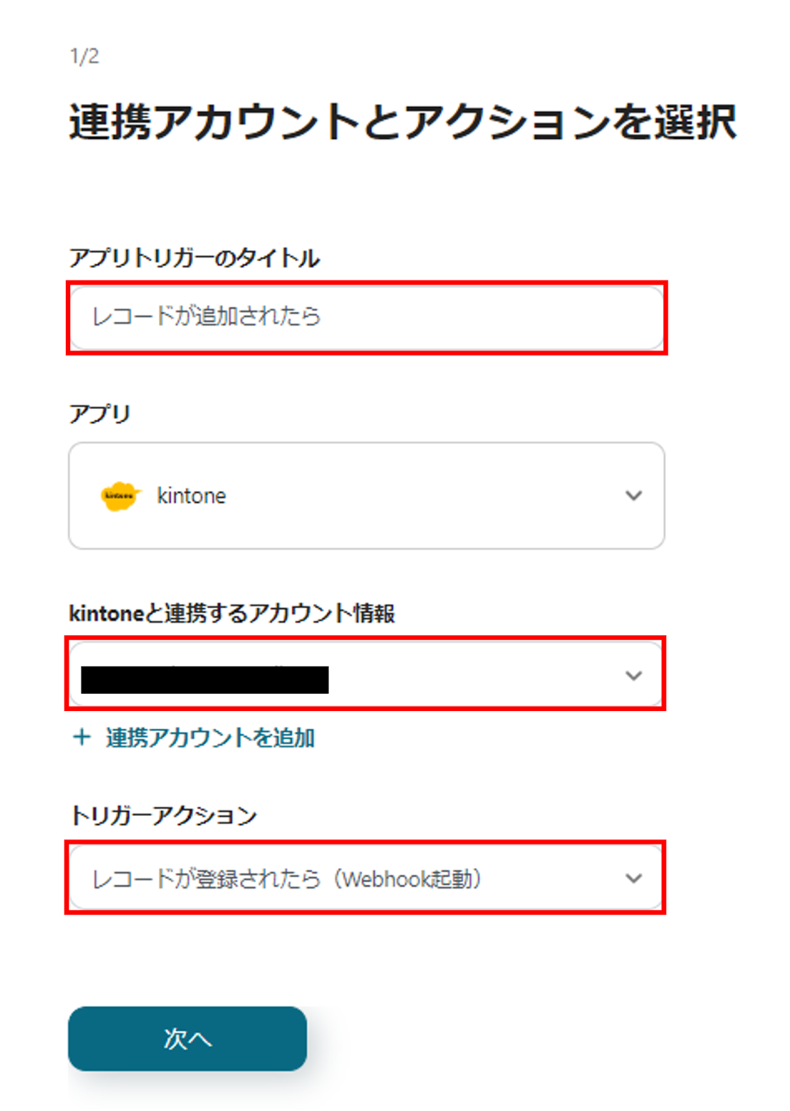This screenshot has height=1111, width=790.
Task: Click the 連携アカウントとアクションを選択 heading
Action: coord(402,122)
